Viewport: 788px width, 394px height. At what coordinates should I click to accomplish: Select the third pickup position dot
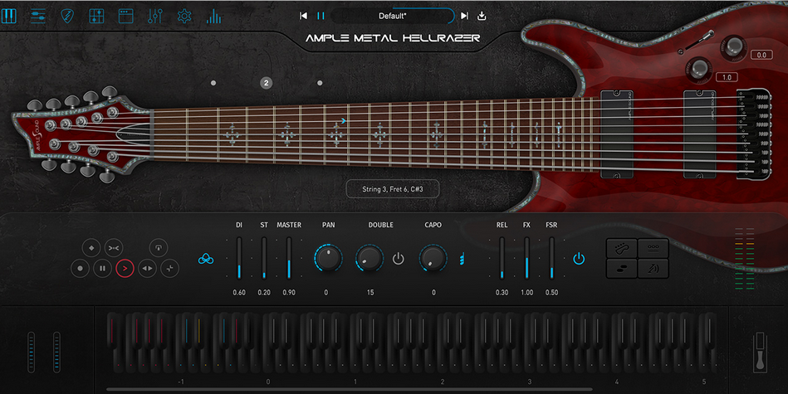pos(320,83)
